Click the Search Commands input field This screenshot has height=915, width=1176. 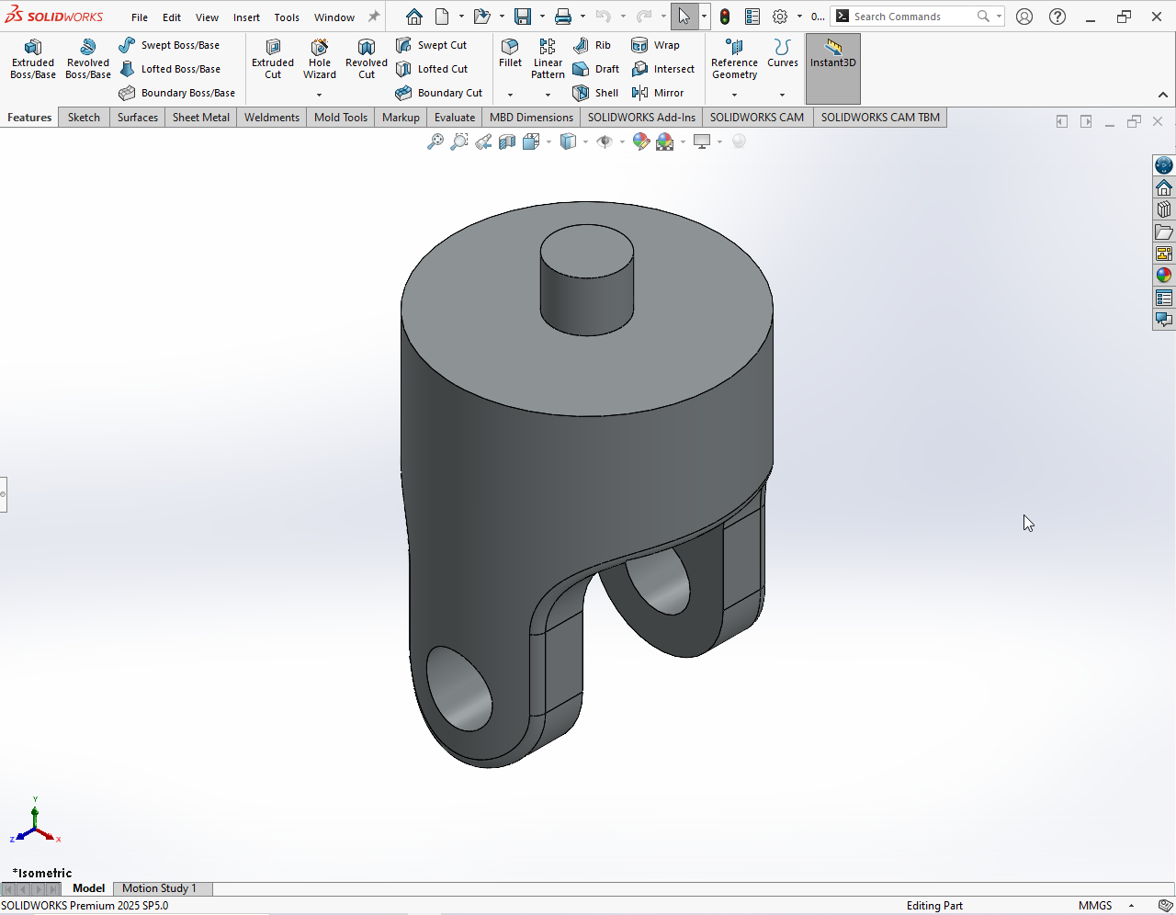point(910,17)
